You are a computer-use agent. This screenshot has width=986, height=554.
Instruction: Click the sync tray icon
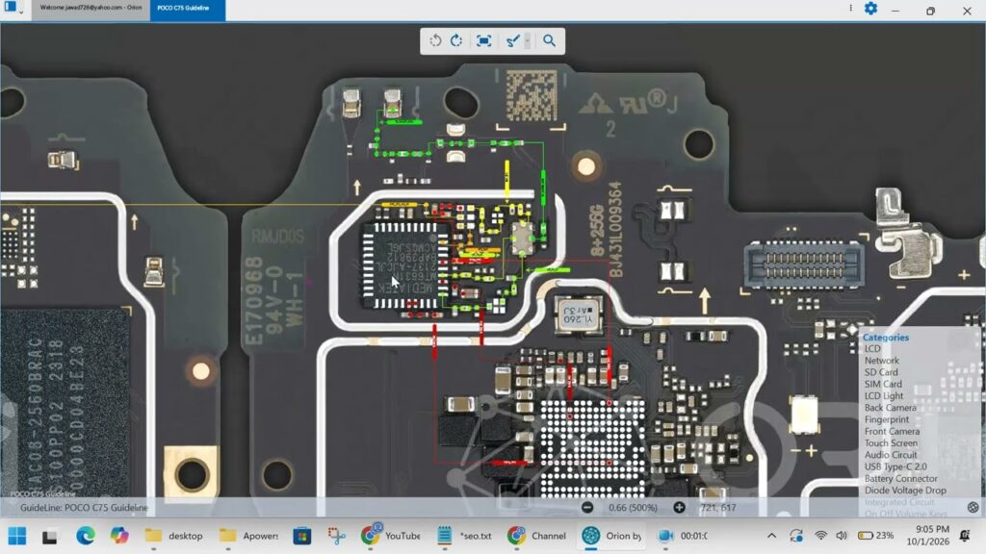[x=796, y=536]
